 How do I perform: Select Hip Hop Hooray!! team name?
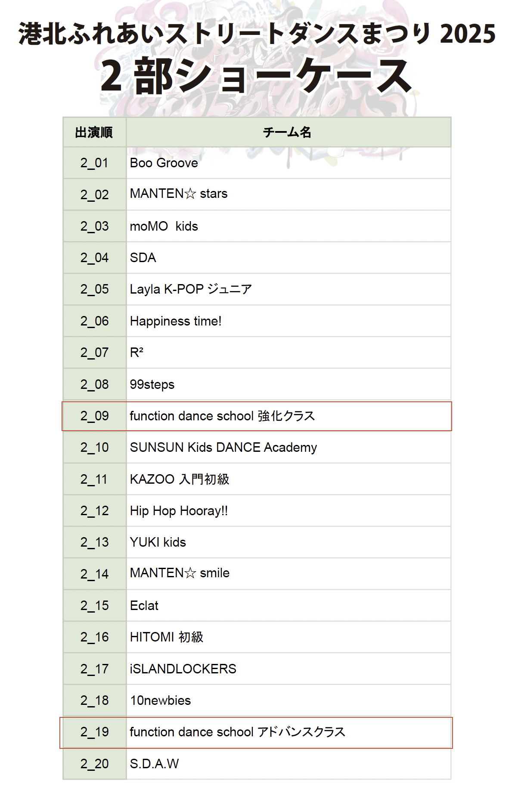click(179, 511)
